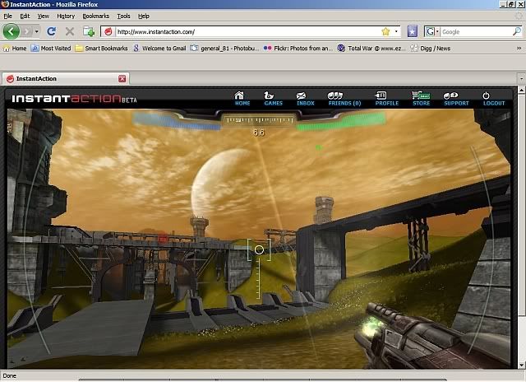Image resolution: width=526 pixels, height=382 pixels.
Task: Open the Bookmarks menu
Action: 95,16
